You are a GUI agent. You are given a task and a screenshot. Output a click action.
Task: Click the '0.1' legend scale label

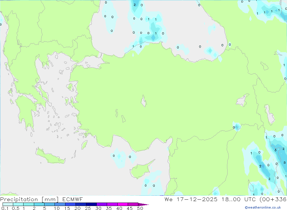[5, 208]
